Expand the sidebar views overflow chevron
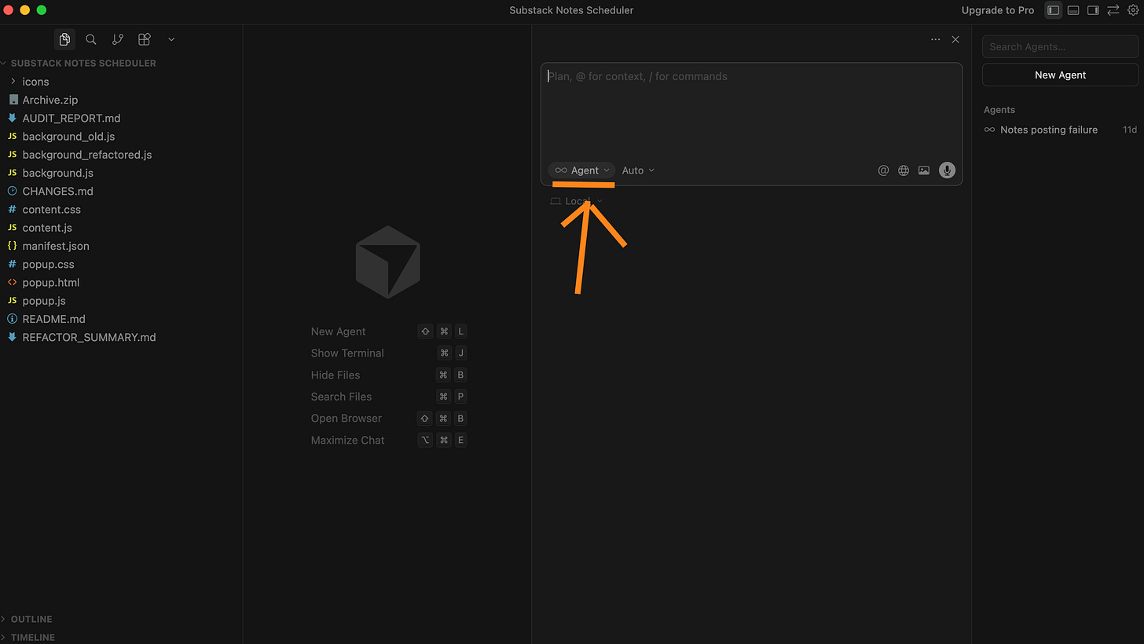The width and height of the screenshot is (1144, 644). 171,39
